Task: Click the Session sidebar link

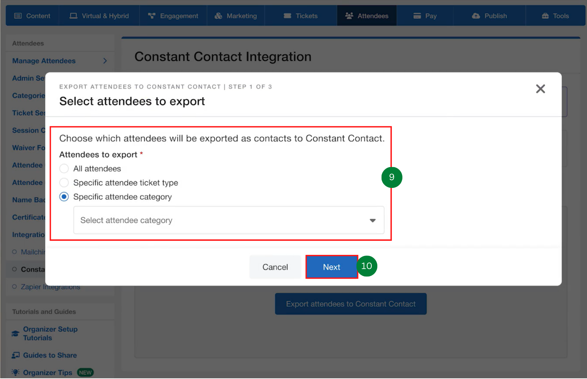Action: pyautogui.click(x=29, y=130)
